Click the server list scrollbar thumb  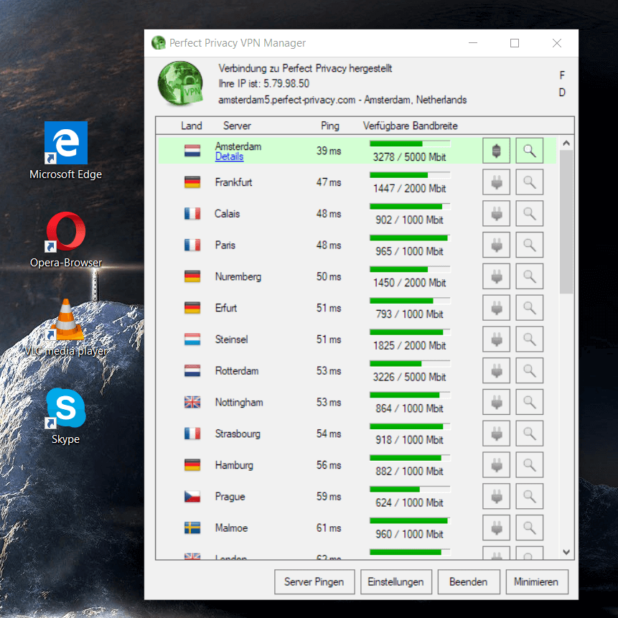pos(566,222)
